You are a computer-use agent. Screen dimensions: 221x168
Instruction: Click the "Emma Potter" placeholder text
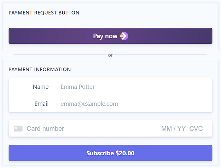coord(78,87)
